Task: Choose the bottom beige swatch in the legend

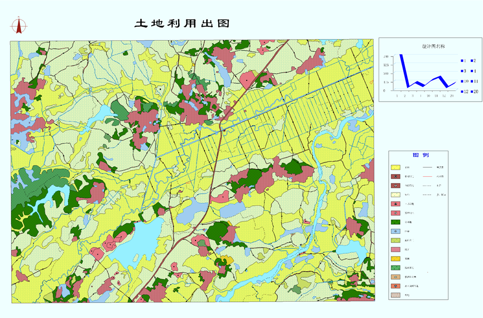Action: point(395,295)
